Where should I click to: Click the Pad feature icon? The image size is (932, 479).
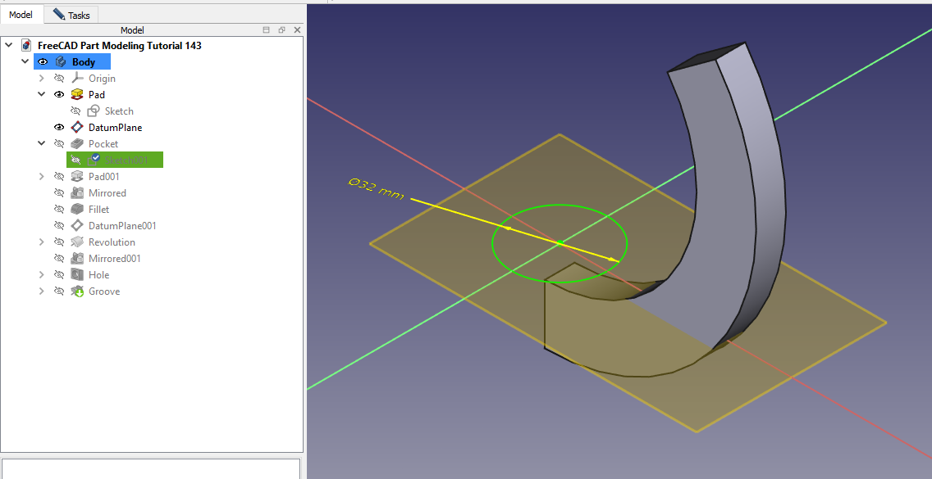[77, 95]
